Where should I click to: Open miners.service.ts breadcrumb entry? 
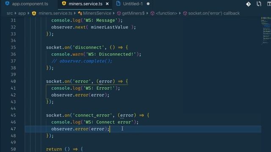tap(55, 13)
